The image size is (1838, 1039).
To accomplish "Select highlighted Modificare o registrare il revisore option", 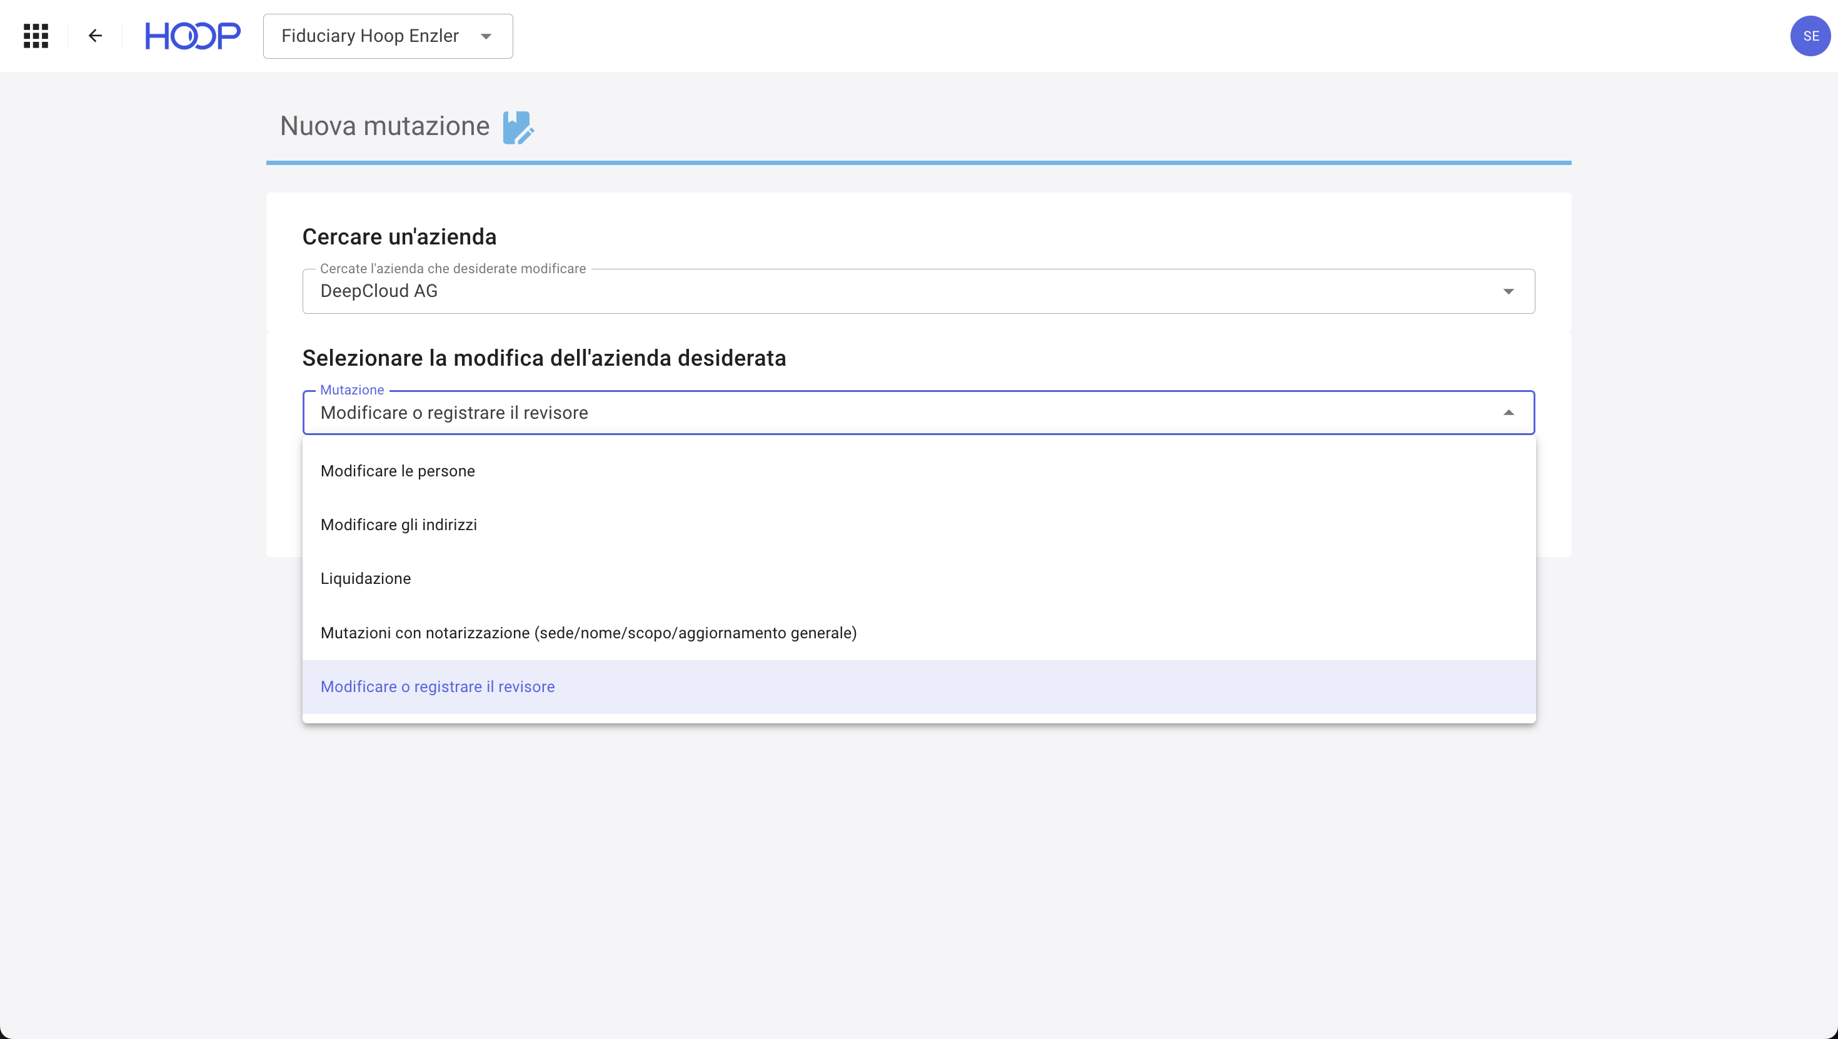I will [438, 686].
